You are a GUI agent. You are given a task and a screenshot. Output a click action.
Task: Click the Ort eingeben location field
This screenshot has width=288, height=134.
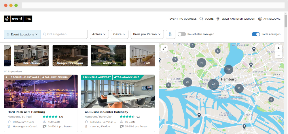click(x=64, y=34)
